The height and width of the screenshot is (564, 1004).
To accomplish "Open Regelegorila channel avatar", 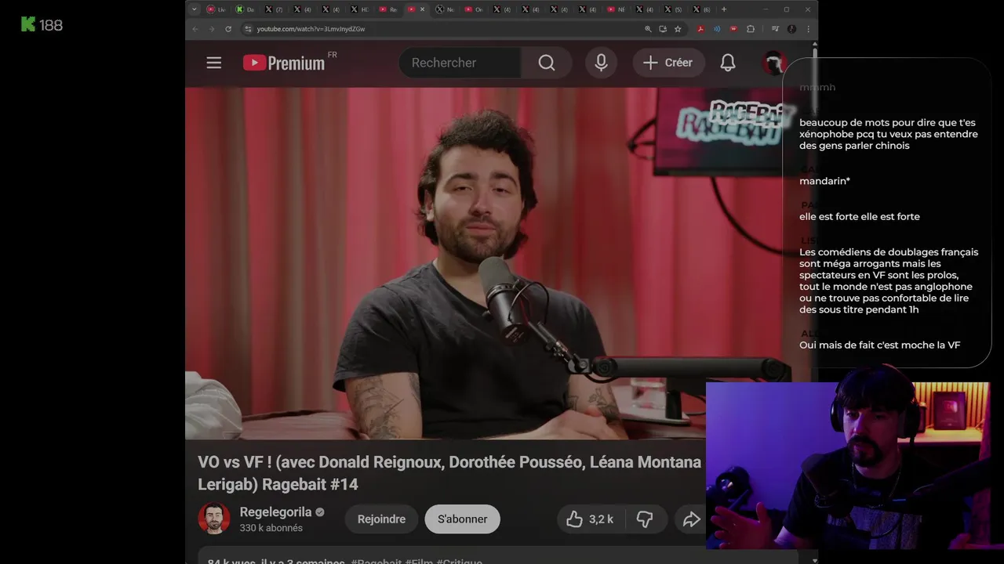I will [213, 519].
